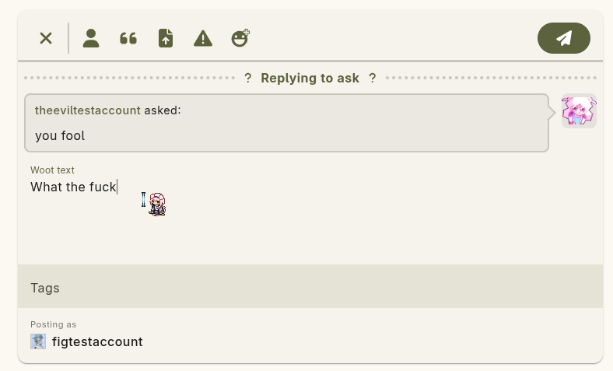Click the "Replying to ask" header text
The width and height of the screenshot is (613, 371).
(310, 79)
